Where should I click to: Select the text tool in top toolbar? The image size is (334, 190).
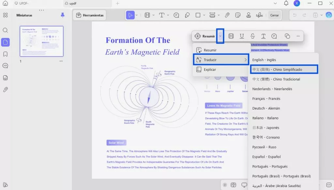pos(162,15)
